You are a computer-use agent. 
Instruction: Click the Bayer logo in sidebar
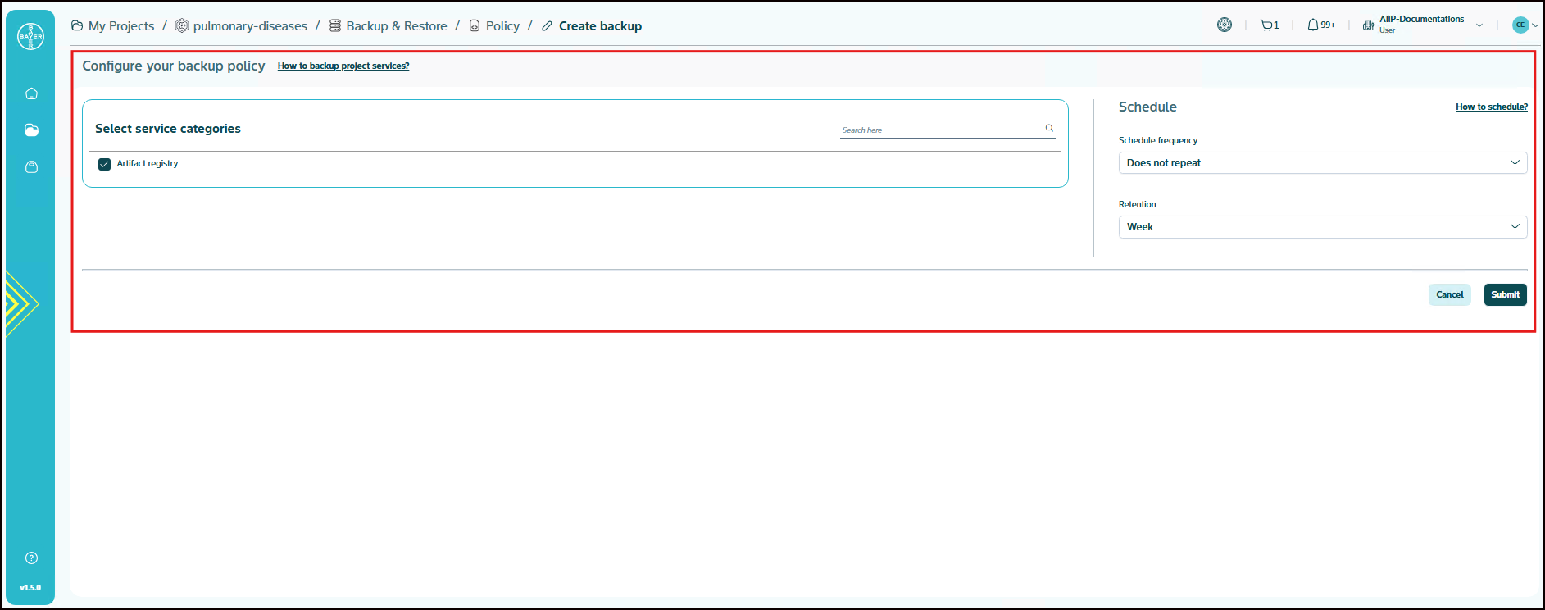click(x=30, y=36)
